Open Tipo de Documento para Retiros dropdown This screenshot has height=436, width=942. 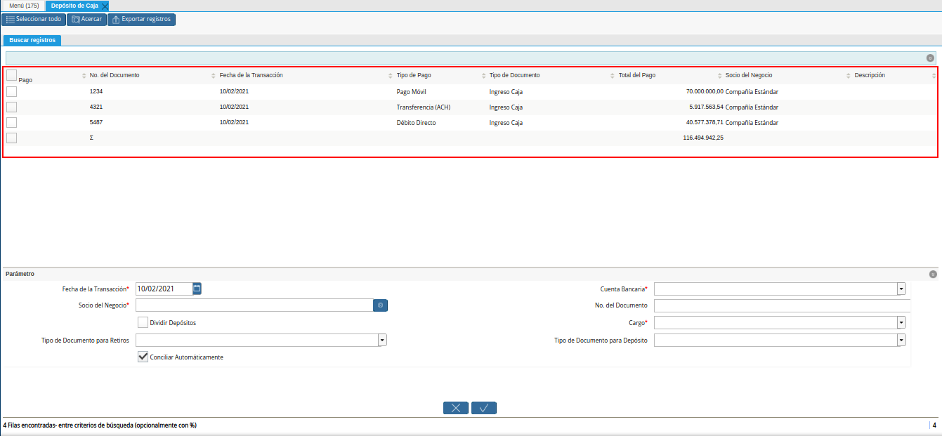(382, 341)
